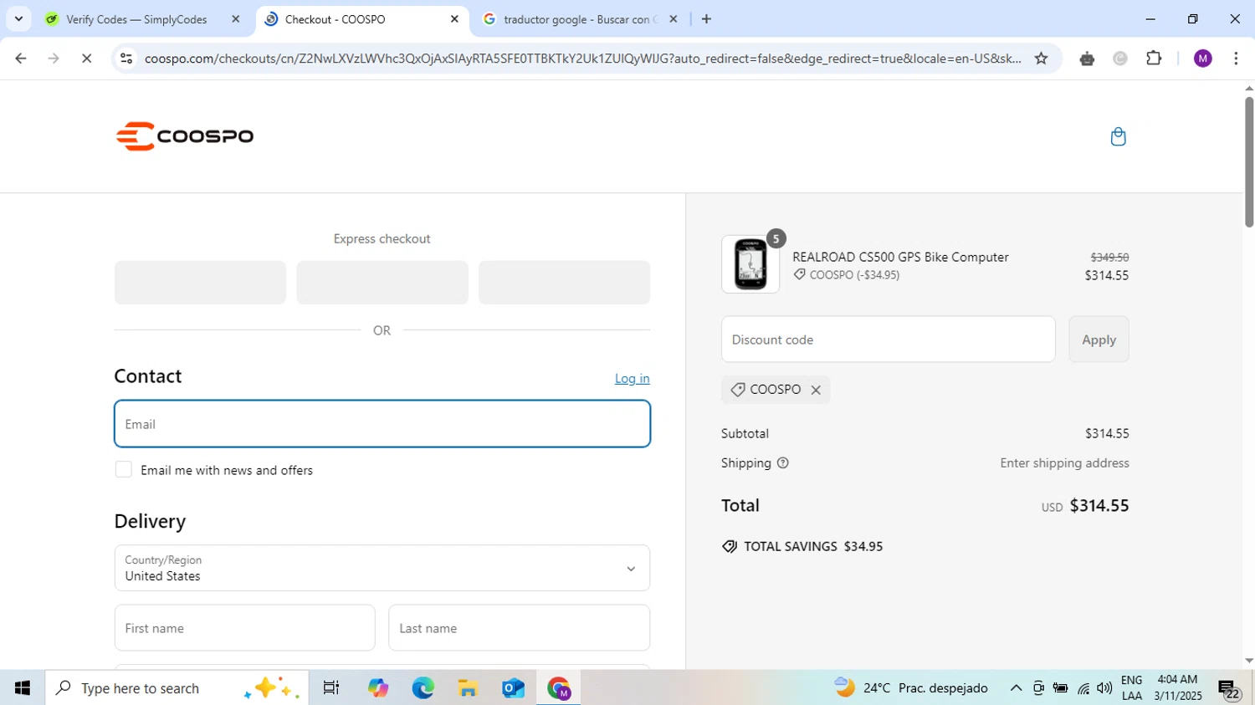Screen dimensions: 1255x705
Task: Close the Checkout - COOSPO tab
Action: click(x=454, y=18)
